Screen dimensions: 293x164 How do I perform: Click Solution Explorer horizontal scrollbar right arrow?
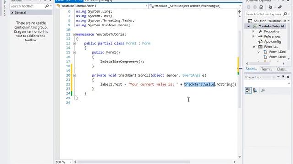click(284, 64)
